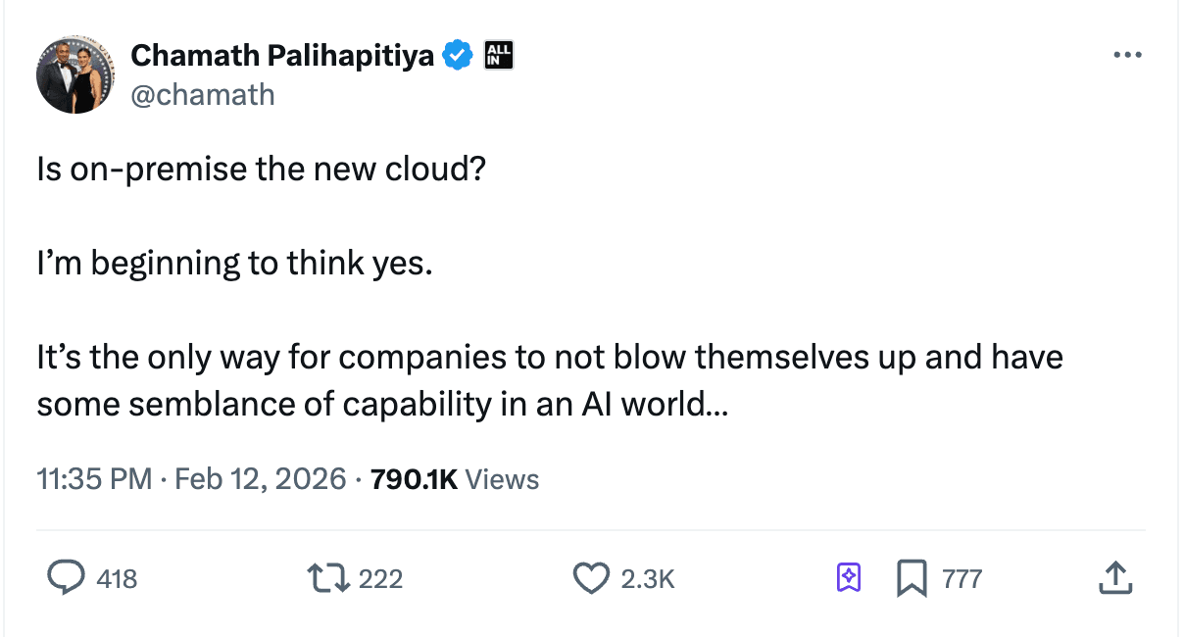1184x637 pixels.
Task: Open the Feb 12, 2026 timestamp
Action: pyautogui.click(x=260, y=479)
